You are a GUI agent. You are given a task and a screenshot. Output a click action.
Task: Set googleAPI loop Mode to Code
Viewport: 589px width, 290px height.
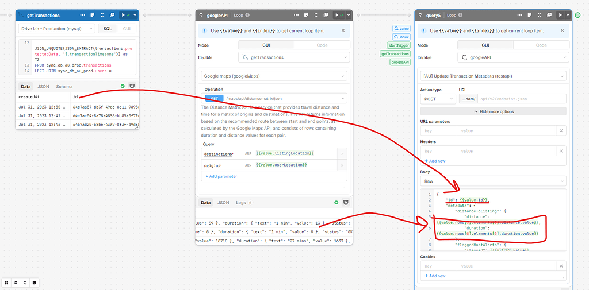[322, 45]
